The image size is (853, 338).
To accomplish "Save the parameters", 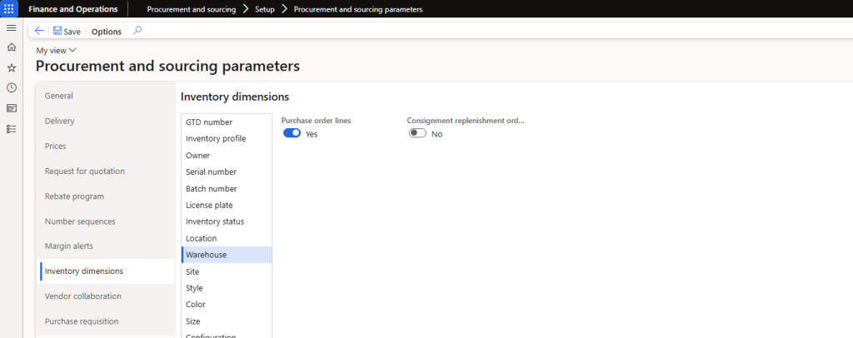I will click(x=67, y=32).
